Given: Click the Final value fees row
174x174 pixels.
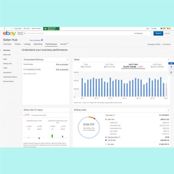Looking at the screenshot, I should (x=139, y=126).
